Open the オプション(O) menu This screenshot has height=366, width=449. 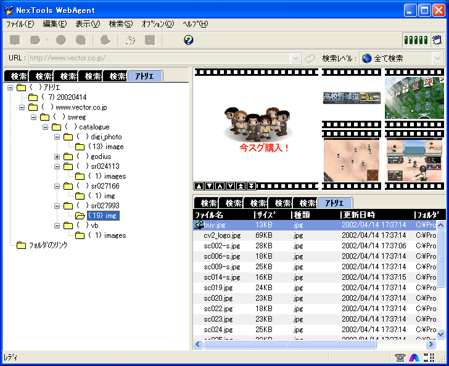click(158, 24)
